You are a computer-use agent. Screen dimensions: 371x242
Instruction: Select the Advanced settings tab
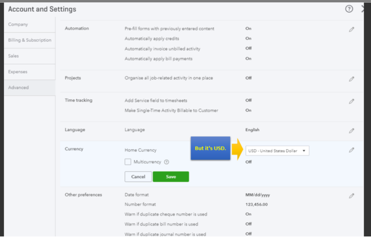pos(19,87)
